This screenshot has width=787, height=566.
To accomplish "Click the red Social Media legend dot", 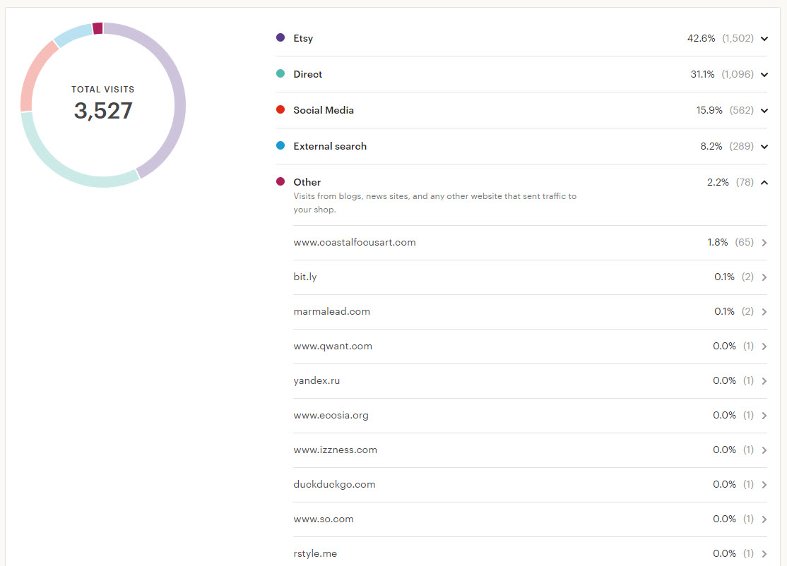I will [x=280, y=110].
